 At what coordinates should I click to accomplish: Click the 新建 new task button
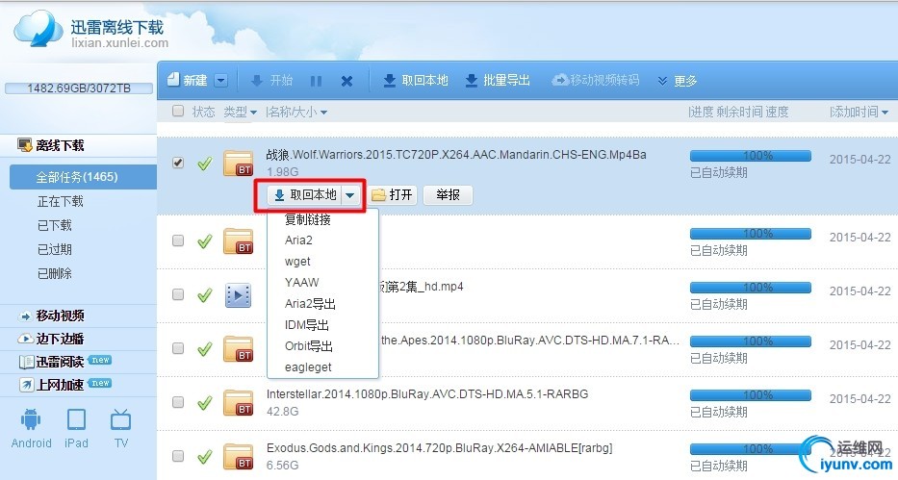click(188, 80)
